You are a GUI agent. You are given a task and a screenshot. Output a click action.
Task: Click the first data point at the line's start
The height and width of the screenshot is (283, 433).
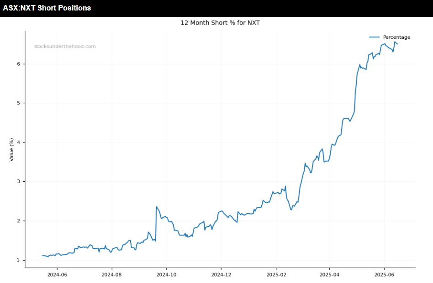(x=42, y=256)
